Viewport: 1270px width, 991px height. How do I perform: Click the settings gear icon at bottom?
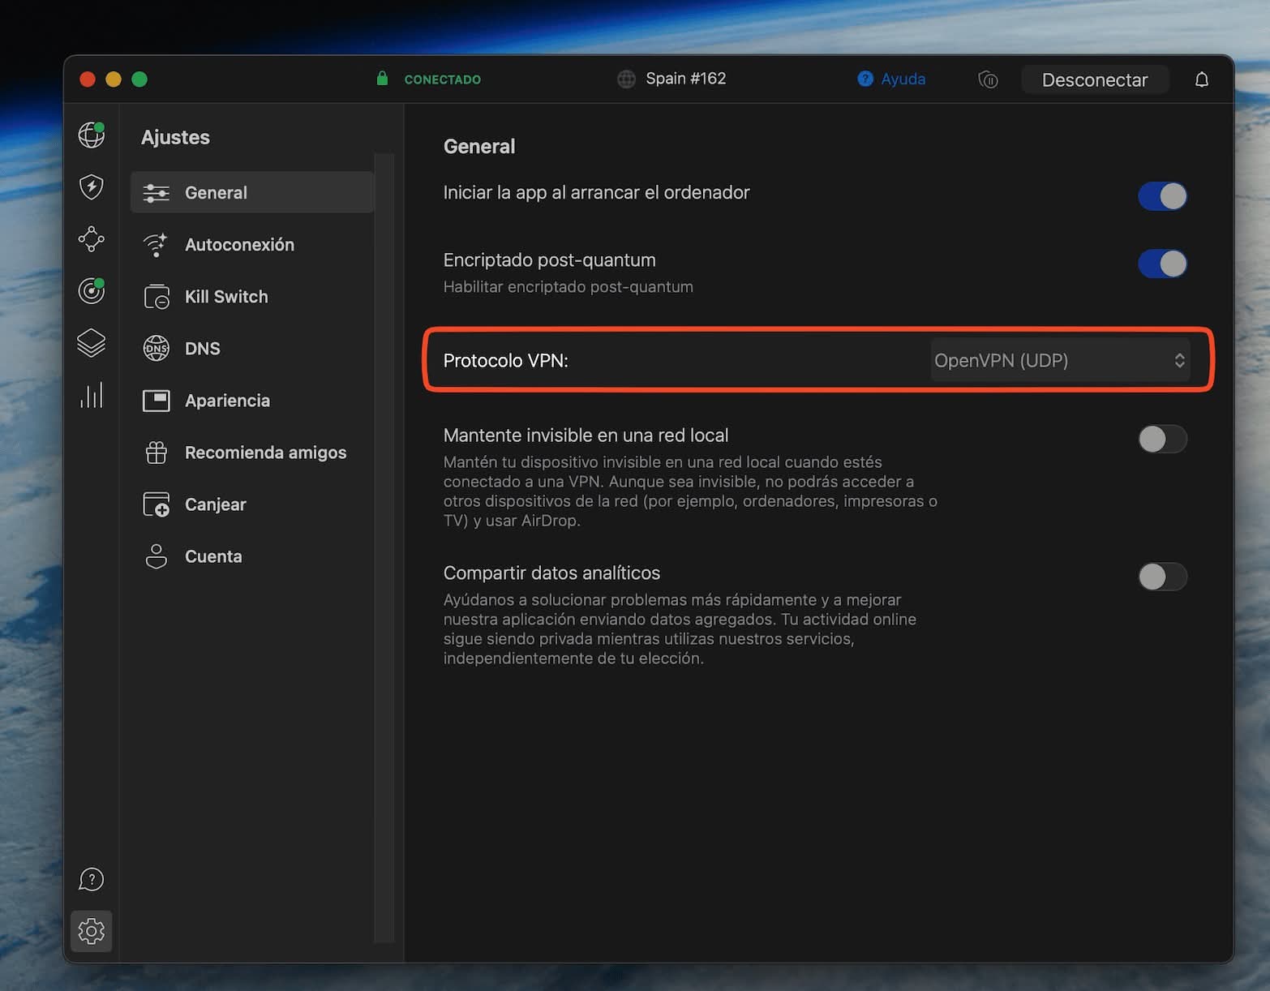[x=92, y=931]
